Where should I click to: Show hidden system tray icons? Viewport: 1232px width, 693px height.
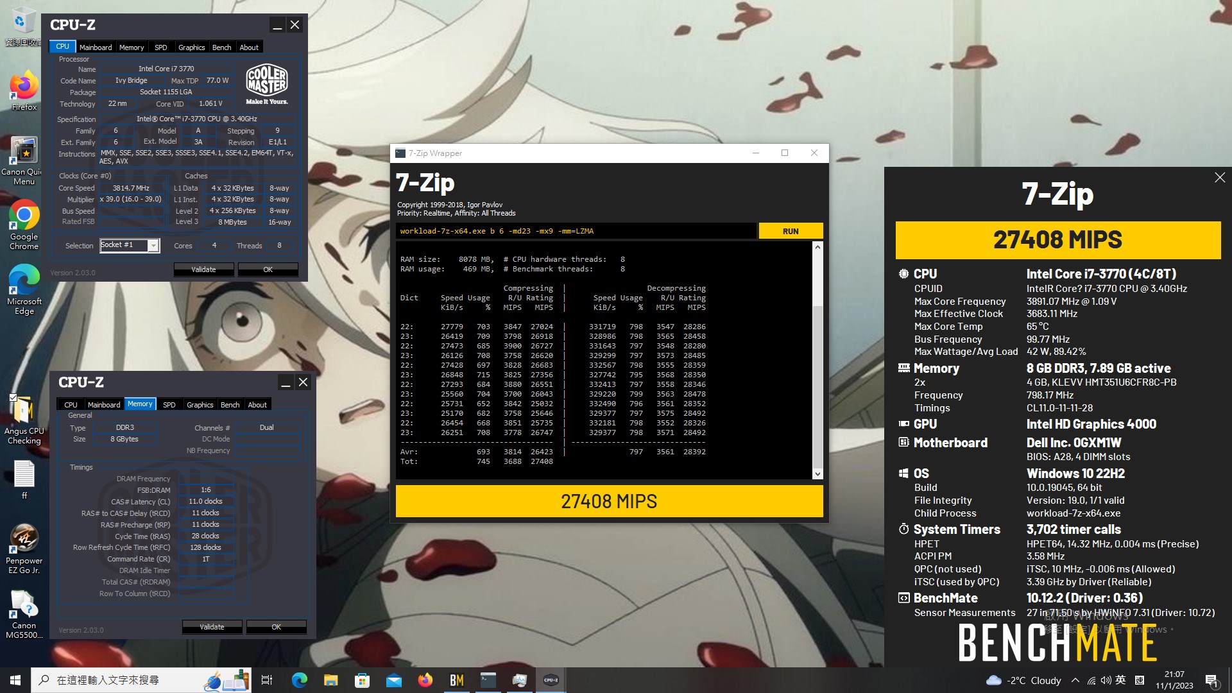(x=1075, y=680)
